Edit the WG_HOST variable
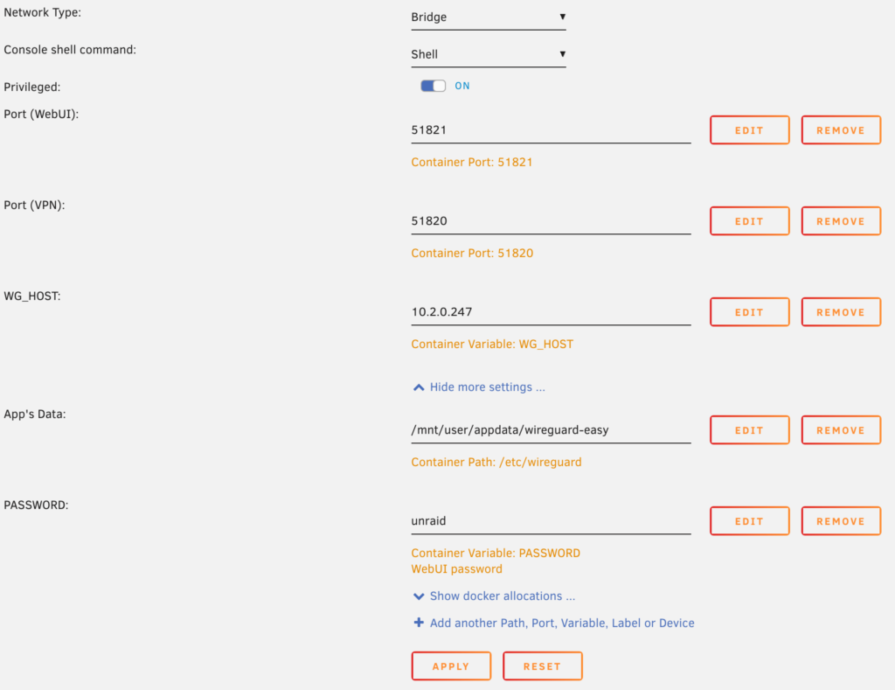 point(749,312)
